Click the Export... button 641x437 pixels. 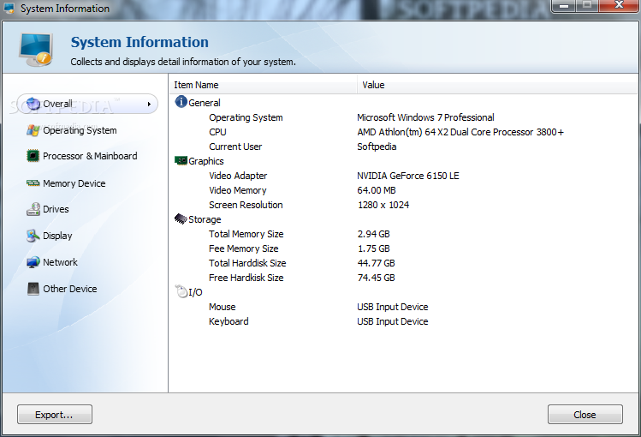point(55,415)
